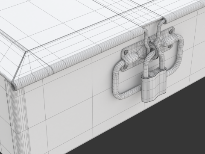Click the padlock's curved shackle

tap(154, 64)
